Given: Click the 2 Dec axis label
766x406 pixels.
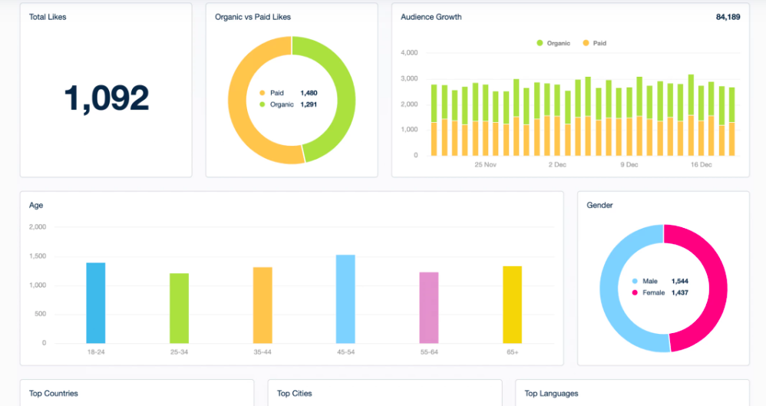Looking at the screenshot, I should 557,165.
